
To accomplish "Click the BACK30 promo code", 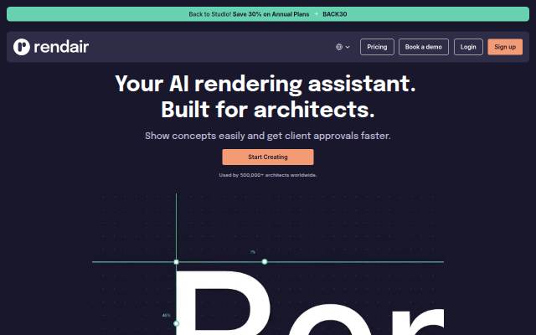I will [335, 14].
